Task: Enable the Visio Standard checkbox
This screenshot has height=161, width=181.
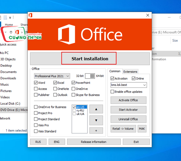Action: pos(36,131)
